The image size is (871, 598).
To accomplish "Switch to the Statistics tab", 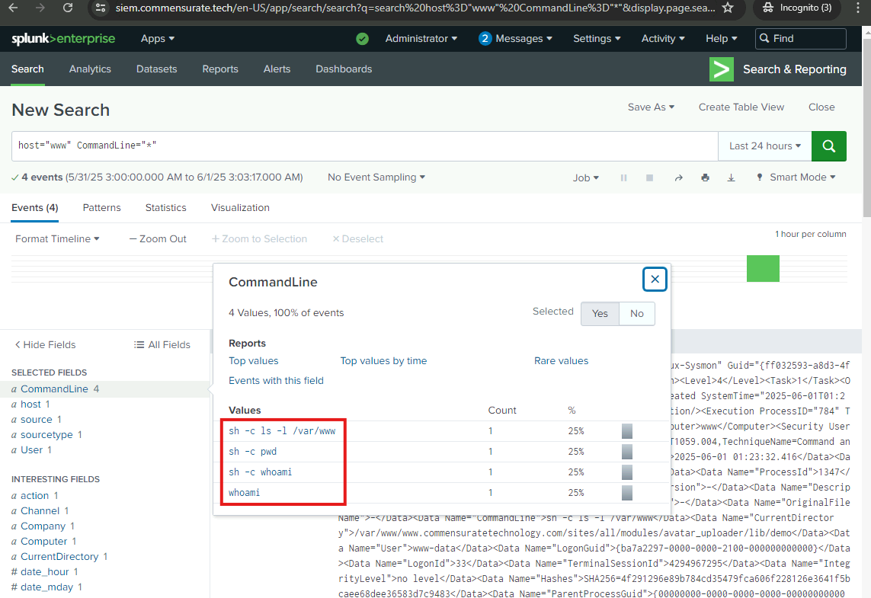I will click(165, 208).
